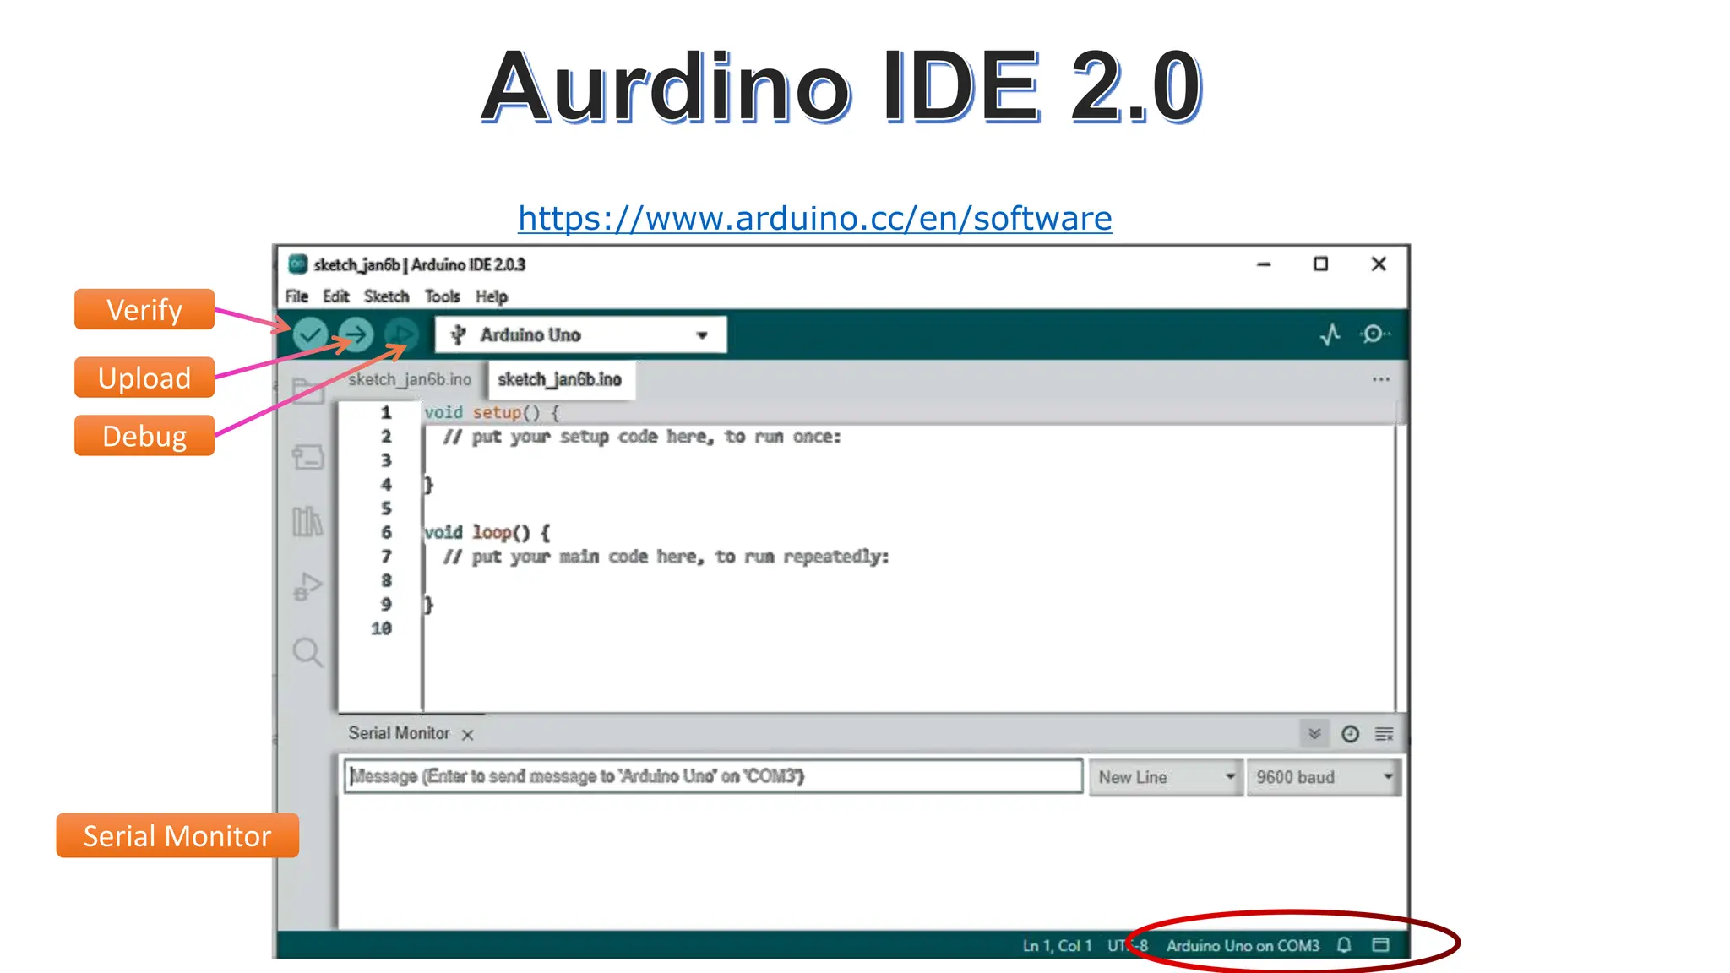The height and width of the screenshot is (973, 1730).
Task: Toggle autoscroll in Serial Monitor
Action: pyautogui.click(x=1314, y=734)
